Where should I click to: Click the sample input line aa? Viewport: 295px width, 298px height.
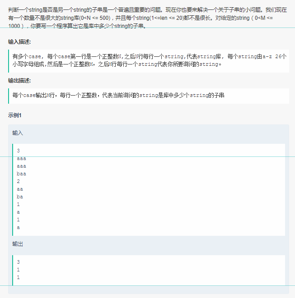pos(20,189)
